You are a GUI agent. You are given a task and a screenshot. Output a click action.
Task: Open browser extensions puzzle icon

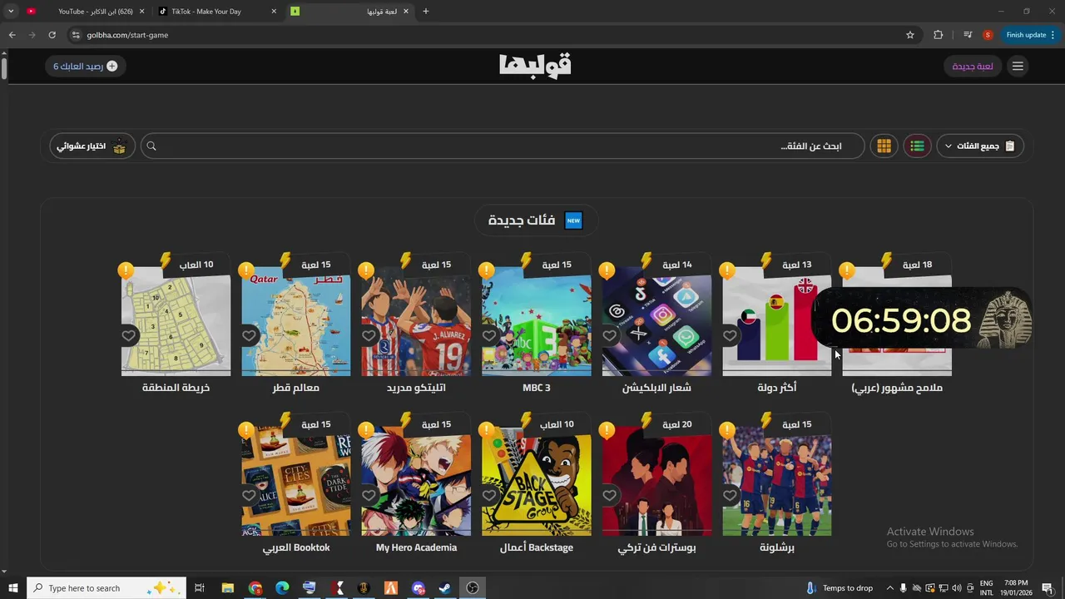pyautogui.click(x=939, y=35)
